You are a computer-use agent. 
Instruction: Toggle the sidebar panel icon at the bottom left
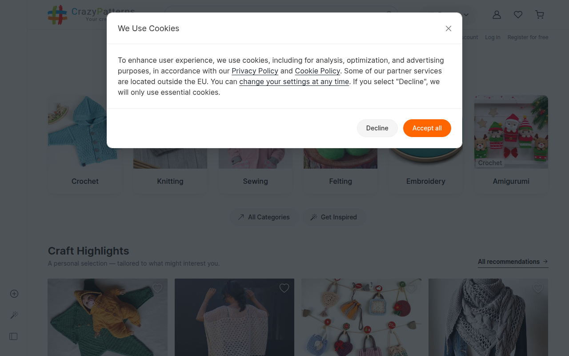pyautogui.click(x=13, y=336)
